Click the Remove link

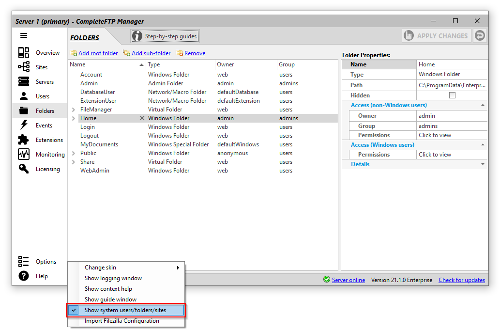coord(195,53)
